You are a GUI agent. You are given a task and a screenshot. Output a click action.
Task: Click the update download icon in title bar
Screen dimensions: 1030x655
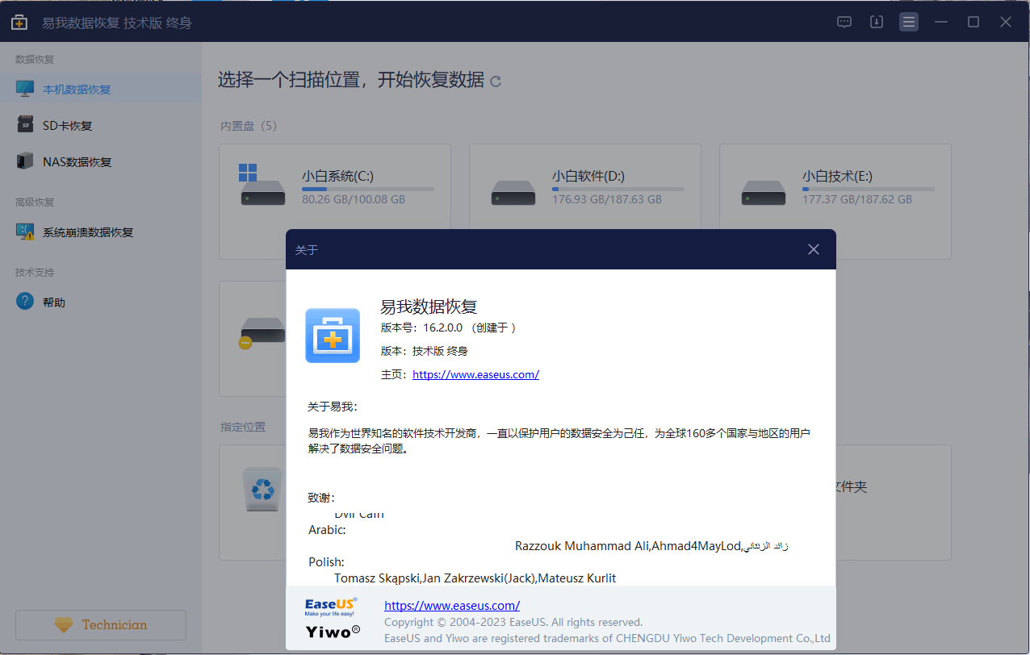pos(877,23)
